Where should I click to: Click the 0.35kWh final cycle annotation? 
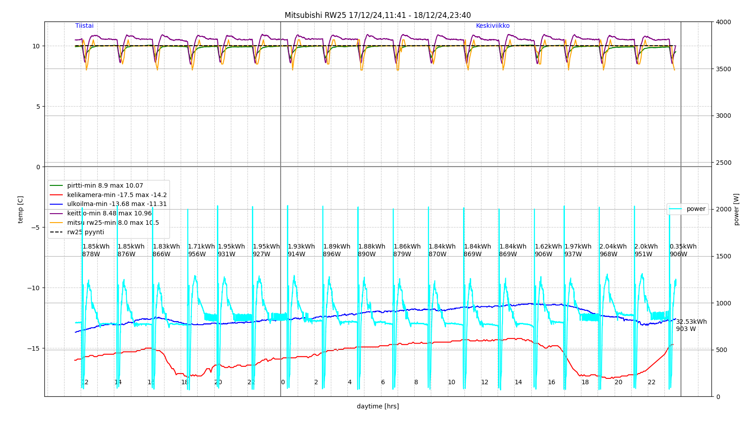[x=683, y=247]
